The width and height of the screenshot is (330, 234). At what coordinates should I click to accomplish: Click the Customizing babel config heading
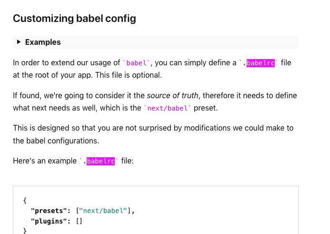74,19
